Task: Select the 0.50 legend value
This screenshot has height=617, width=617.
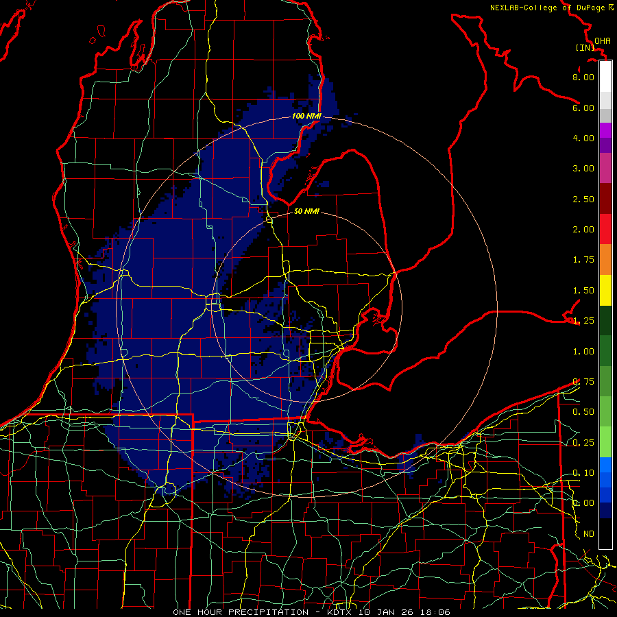Action: (x=583, y=412)
